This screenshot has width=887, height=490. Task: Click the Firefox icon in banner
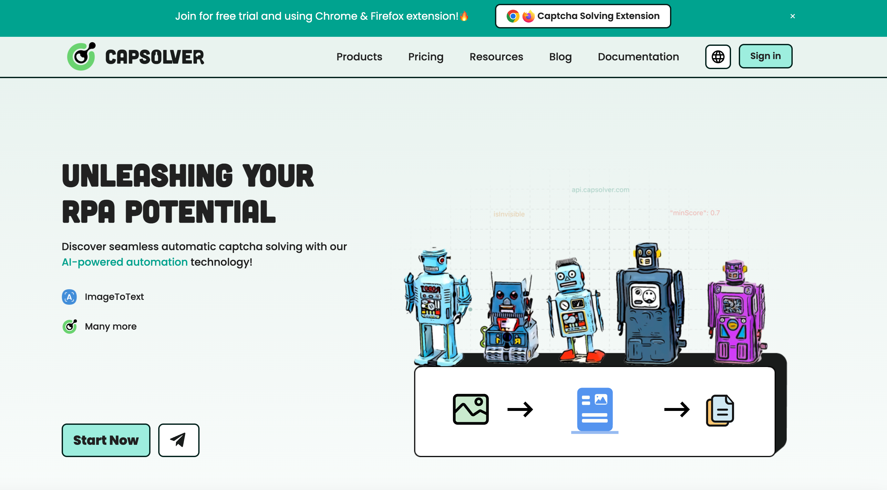click(528, 16)
